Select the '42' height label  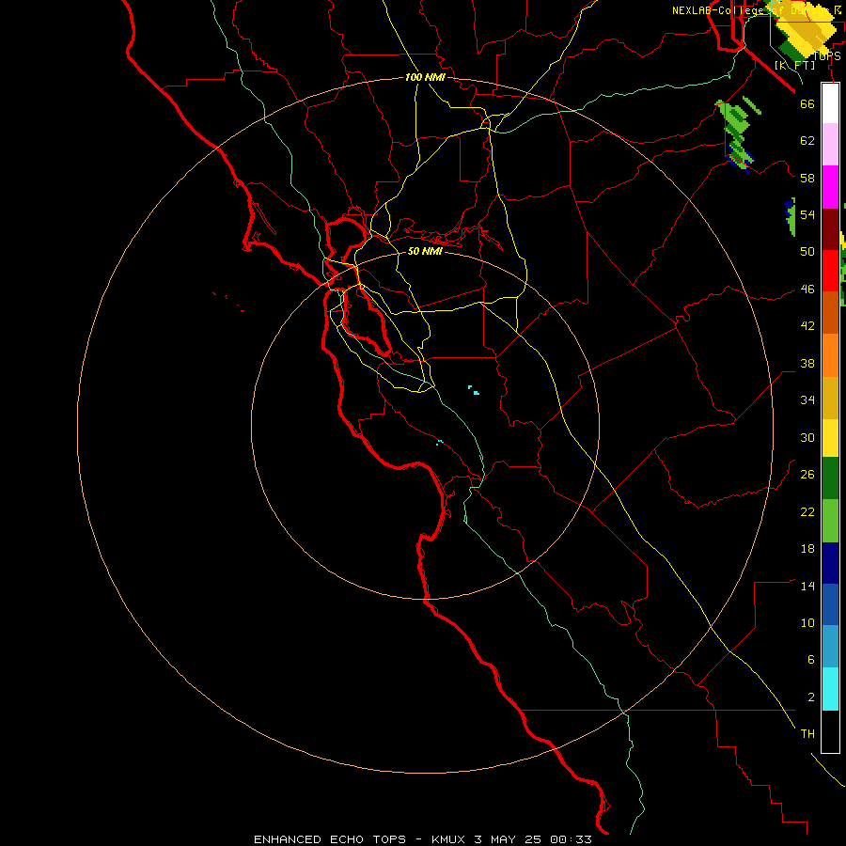[807, 326]
